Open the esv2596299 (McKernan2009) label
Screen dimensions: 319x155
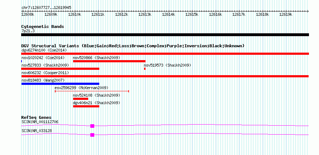(x=81, y=88)
